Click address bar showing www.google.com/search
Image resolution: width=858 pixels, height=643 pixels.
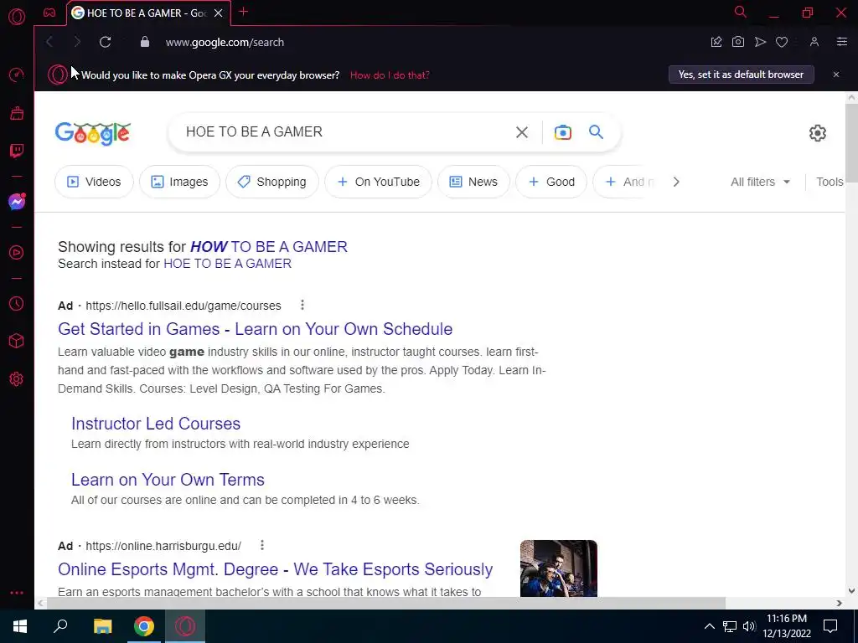225,42
